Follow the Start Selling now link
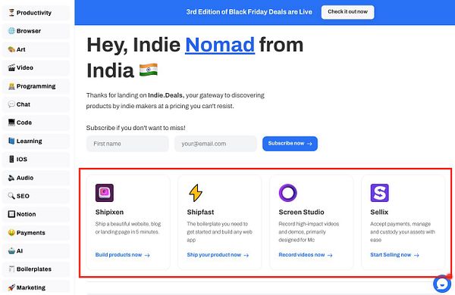The width and height of the screenshot is (455, 295). [394, 255]
